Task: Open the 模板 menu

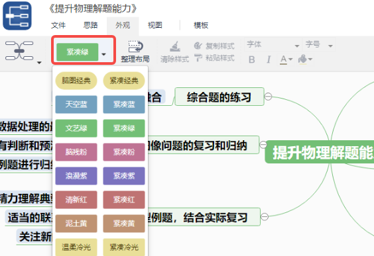Action: pos(201,25)
